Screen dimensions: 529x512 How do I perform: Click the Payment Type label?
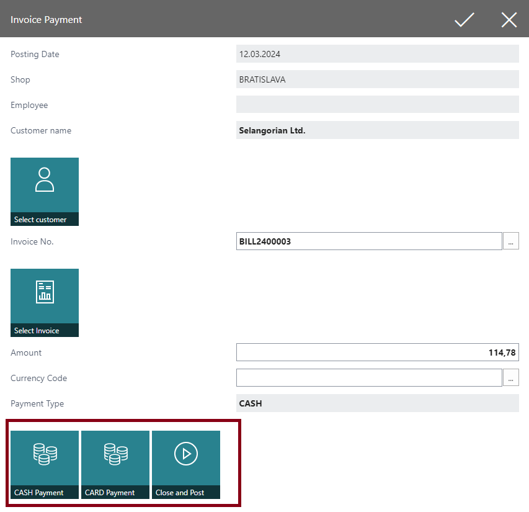click(x=37, y=403)
